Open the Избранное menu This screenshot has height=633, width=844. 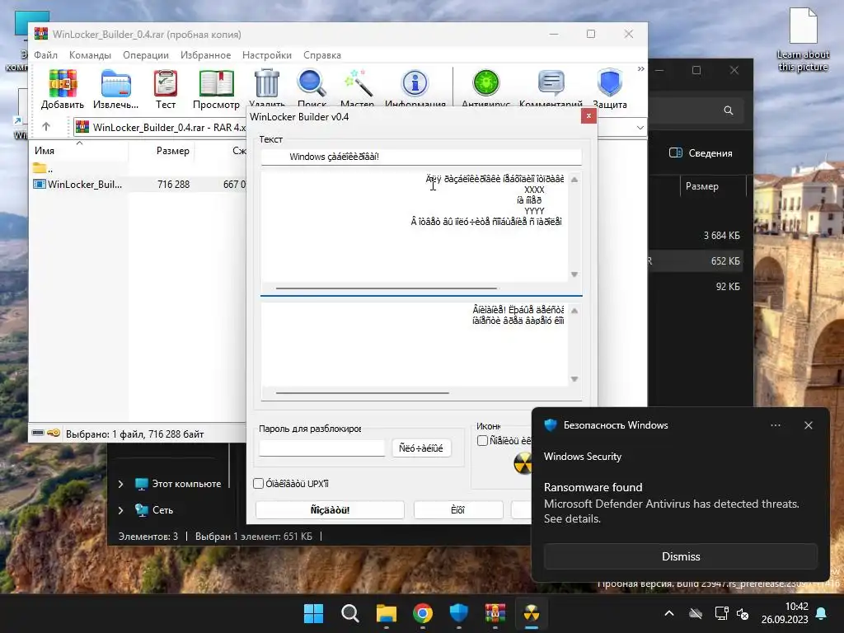205,55
